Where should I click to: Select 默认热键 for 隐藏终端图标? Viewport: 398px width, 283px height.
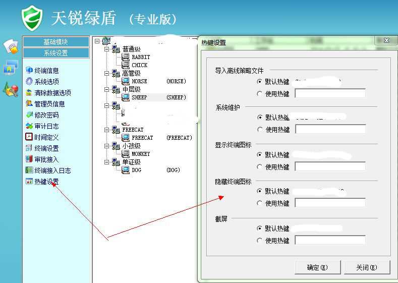tap(259, 191)
